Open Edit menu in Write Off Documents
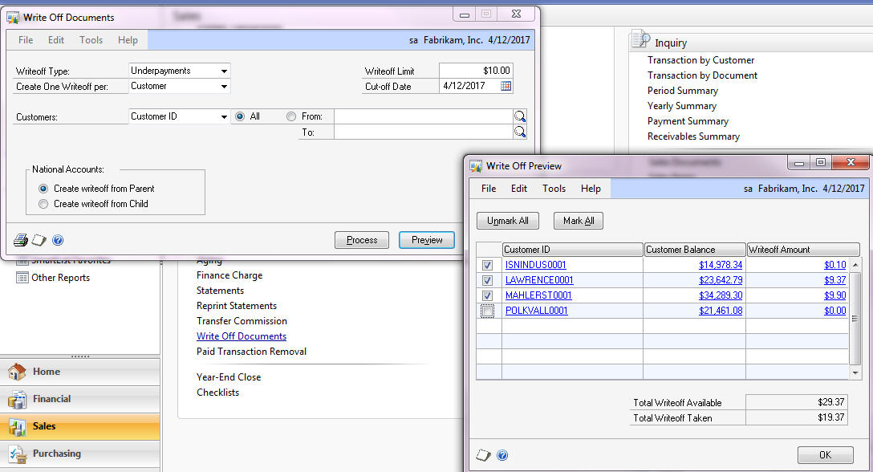 tap(55, 40)
